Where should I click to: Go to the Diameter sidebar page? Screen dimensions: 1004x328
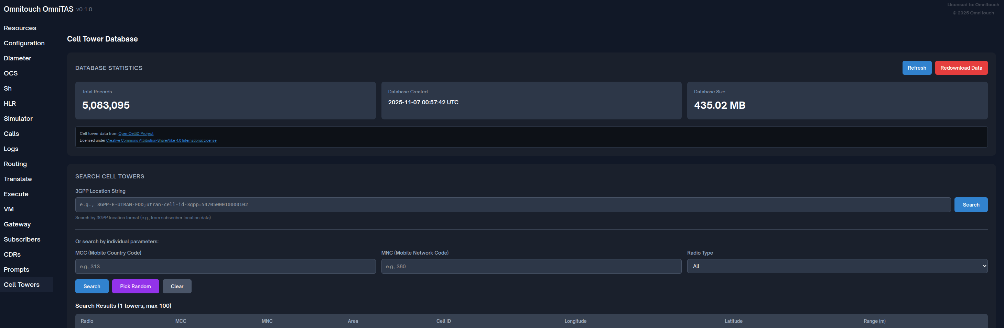tap(18, 58)
